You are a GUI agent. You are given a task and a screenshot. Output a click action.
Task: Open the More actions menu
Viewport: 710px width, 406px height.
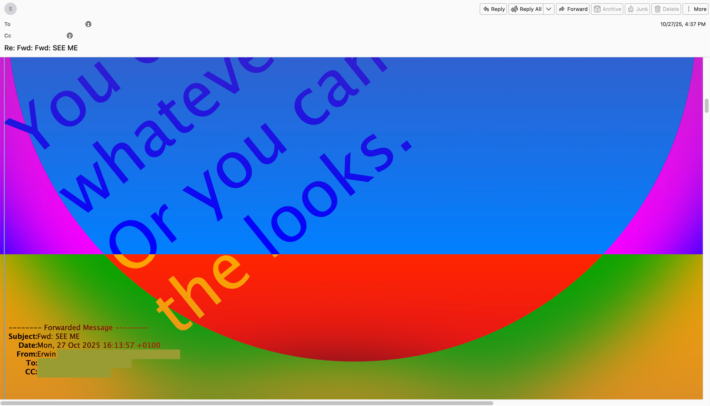[696, 9]
